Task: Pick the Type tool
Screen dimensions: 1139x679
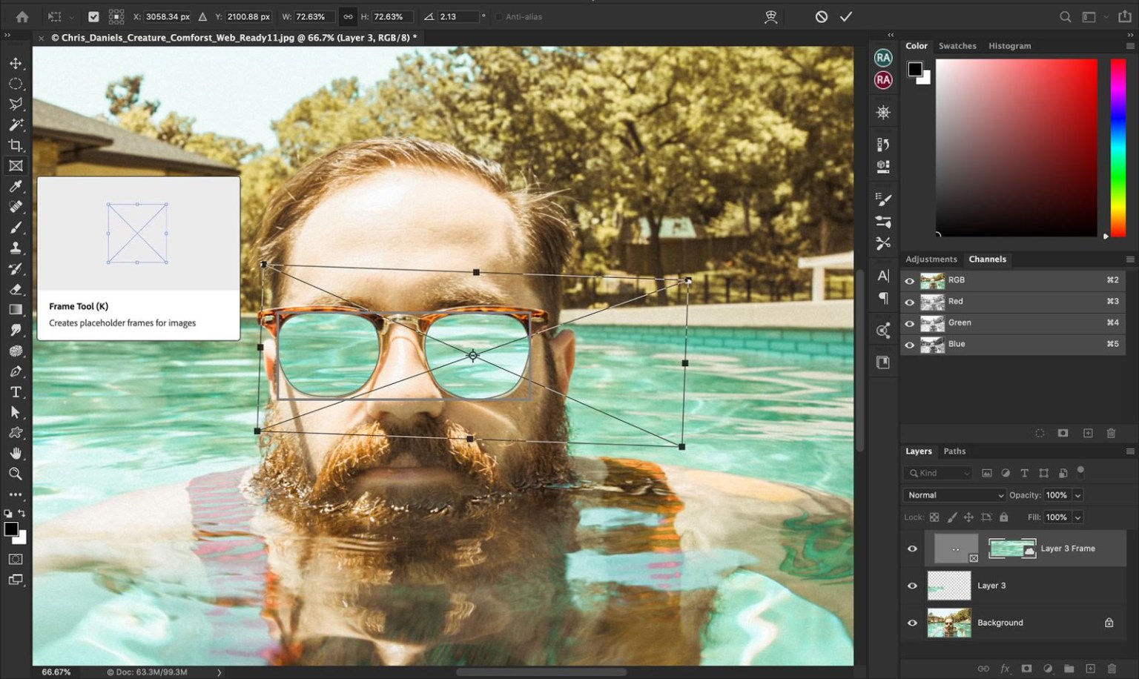Action: tap(15, 392)
